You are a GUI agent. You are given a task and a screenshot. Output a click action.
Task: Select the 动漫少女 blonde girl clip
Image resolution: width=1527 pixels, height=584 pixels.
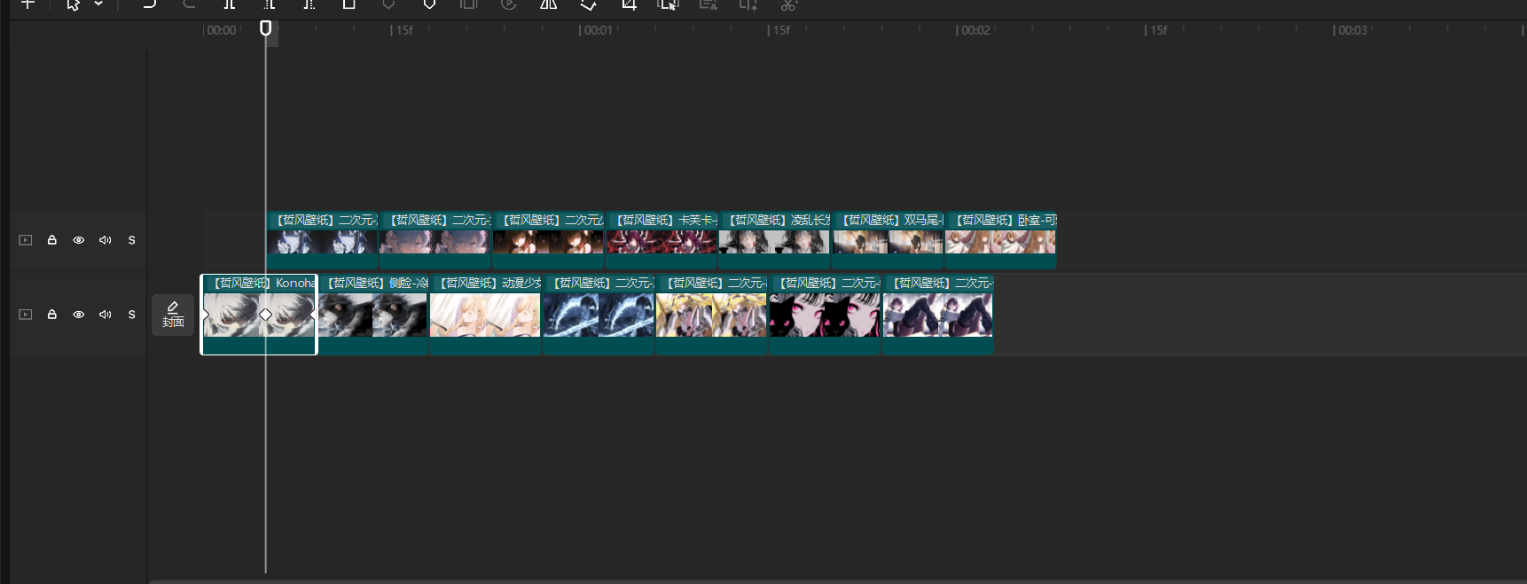pyautogui.click(x=485, y=315)
